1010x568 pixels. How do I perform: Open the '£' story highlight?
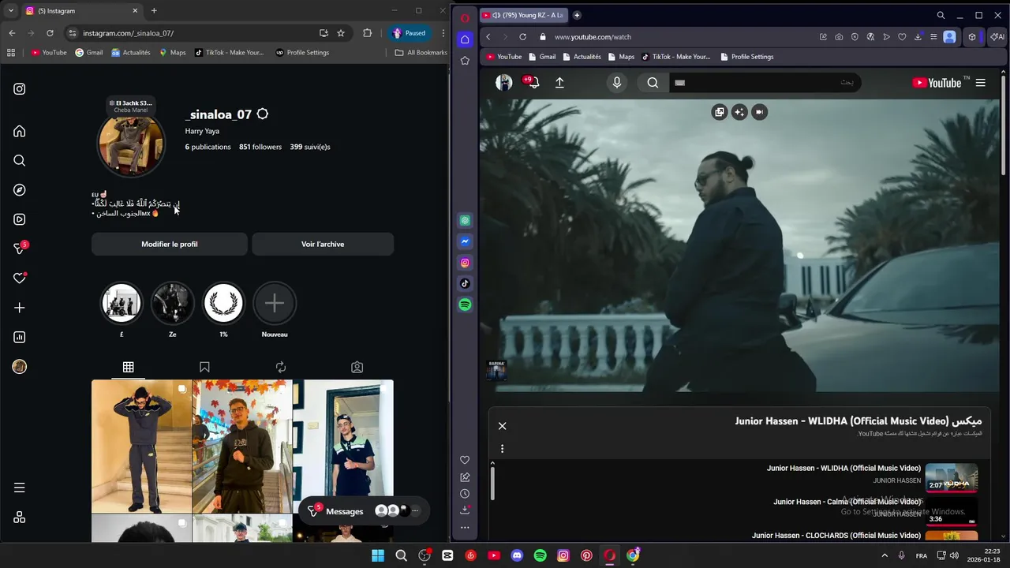click(x=122, y=303)
